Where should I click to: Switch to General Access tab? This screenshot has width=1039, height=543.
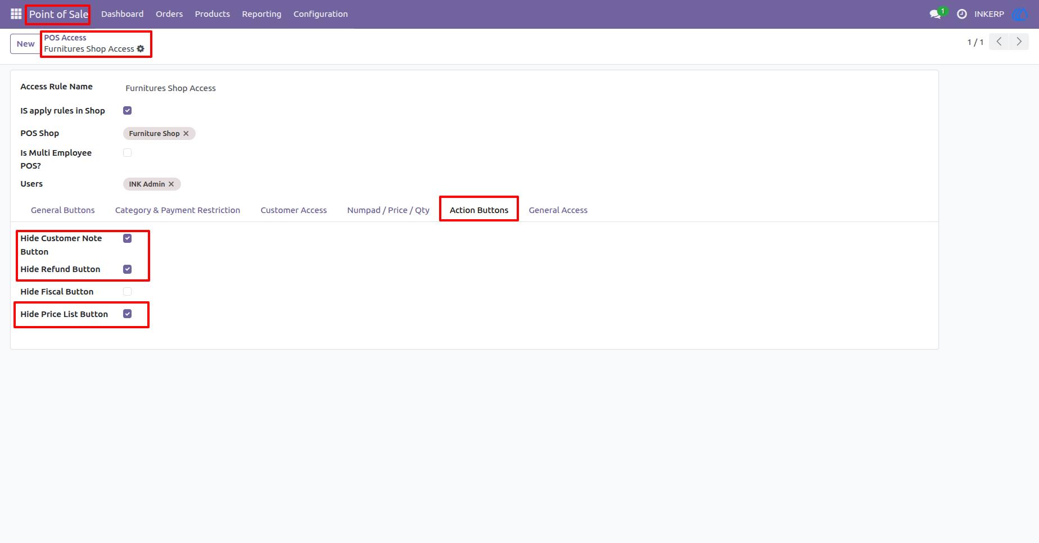[558, 210]
